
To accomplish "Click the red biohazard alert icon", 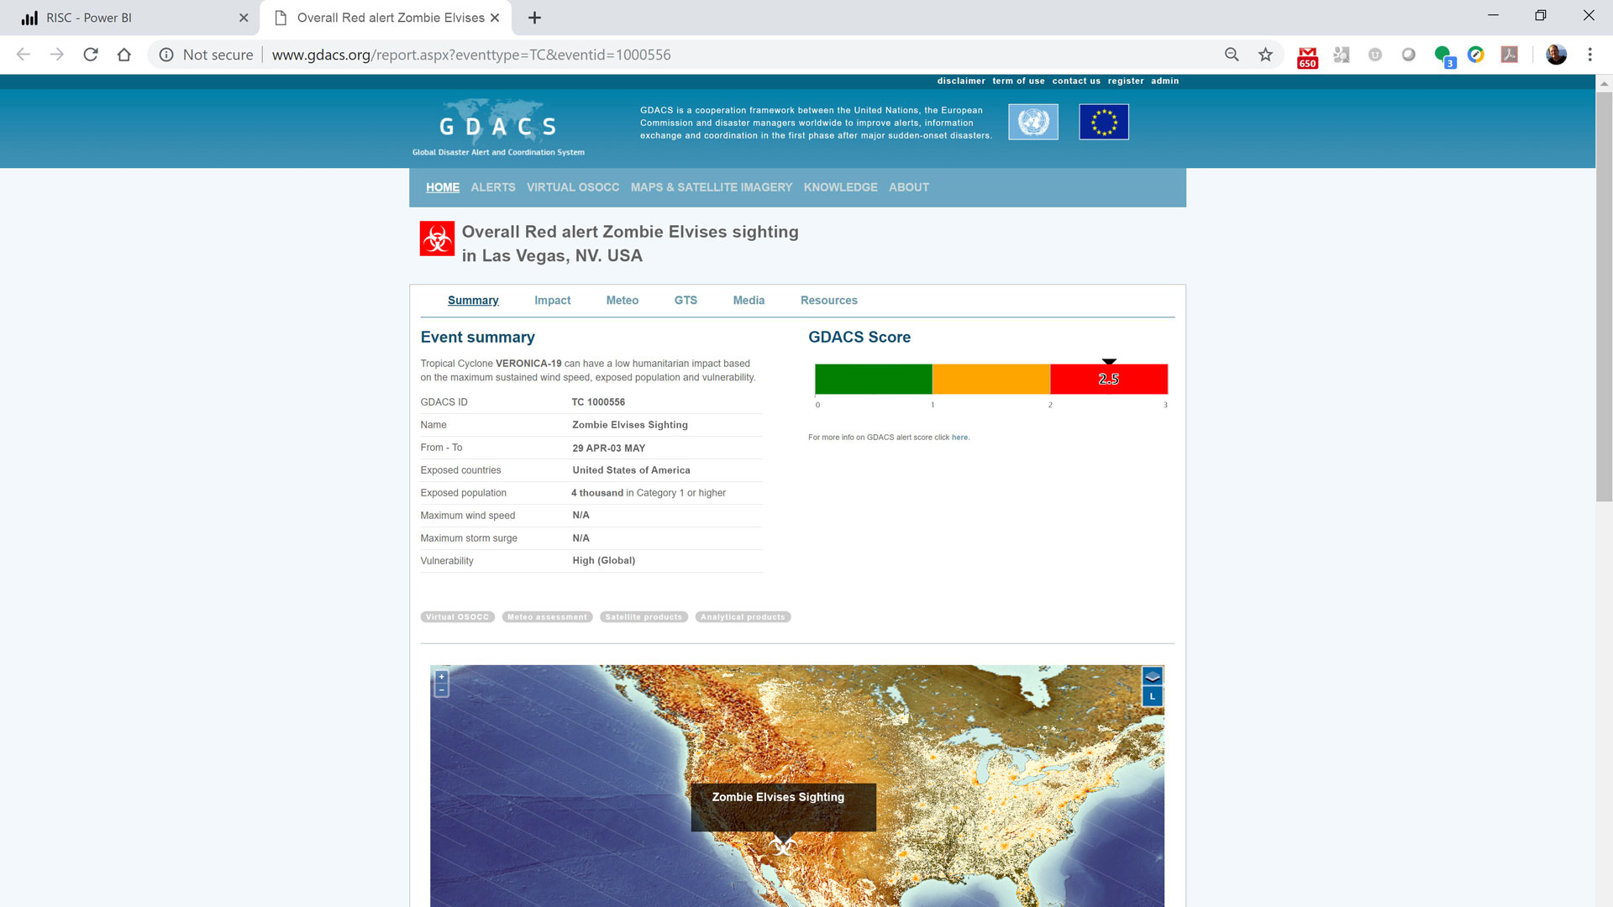I will [437, 239].
